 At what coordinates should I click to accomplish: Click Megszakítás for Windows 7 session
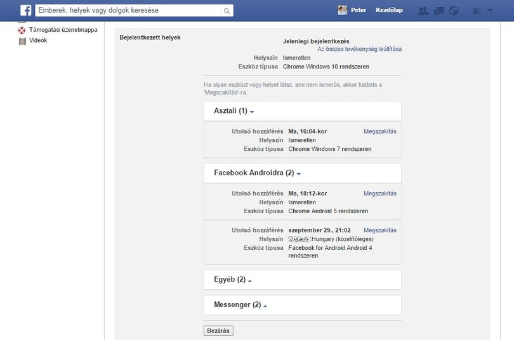[380, 131]
